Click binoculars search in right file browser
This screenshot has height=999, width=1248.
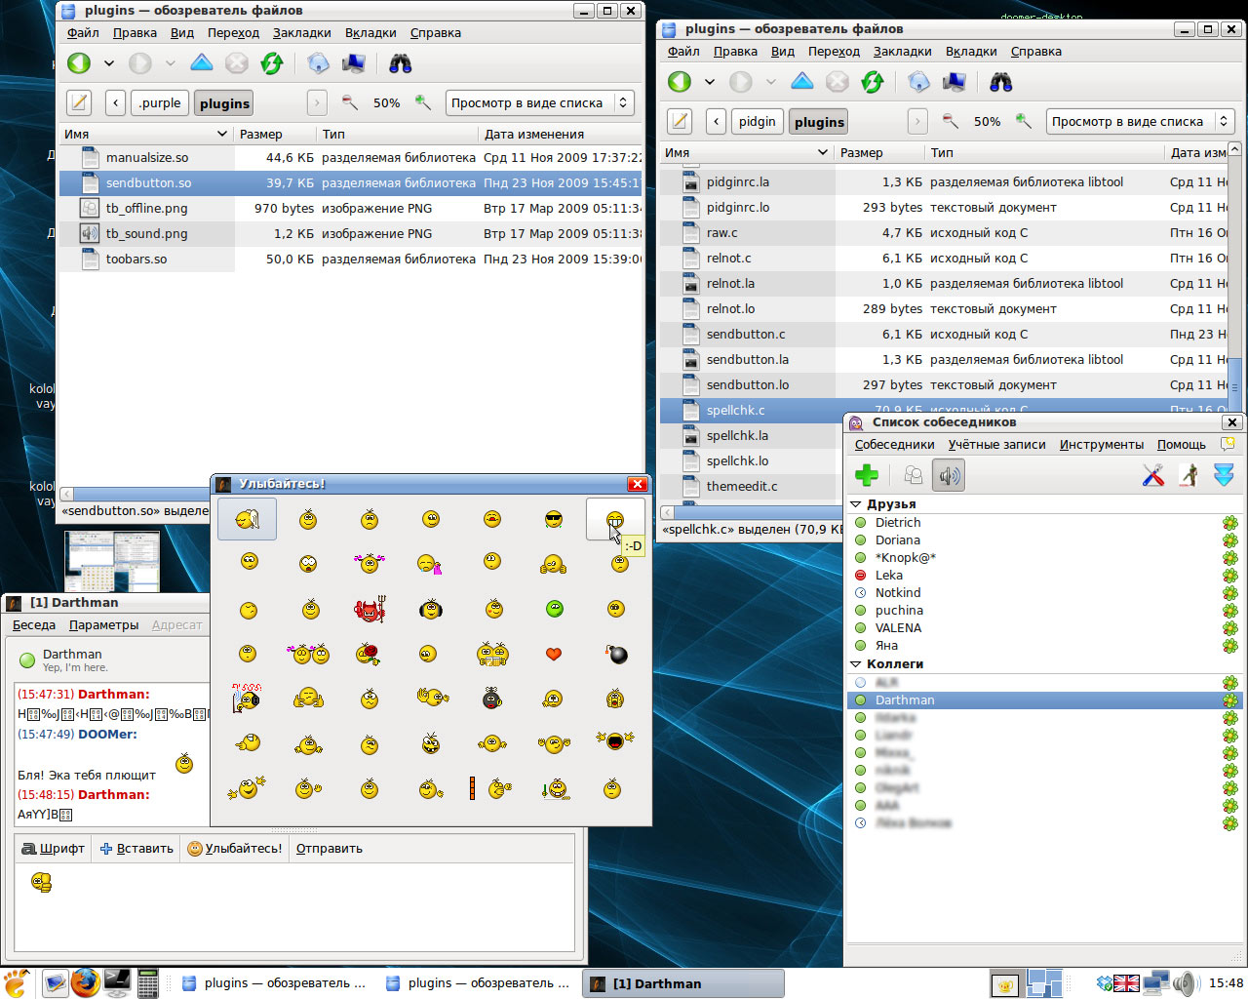point(1001,82)
